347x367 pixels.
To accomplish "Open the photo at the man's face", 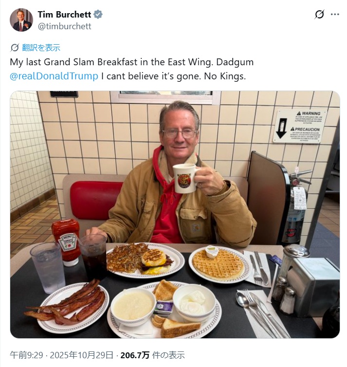I will (x=180, y=131).
